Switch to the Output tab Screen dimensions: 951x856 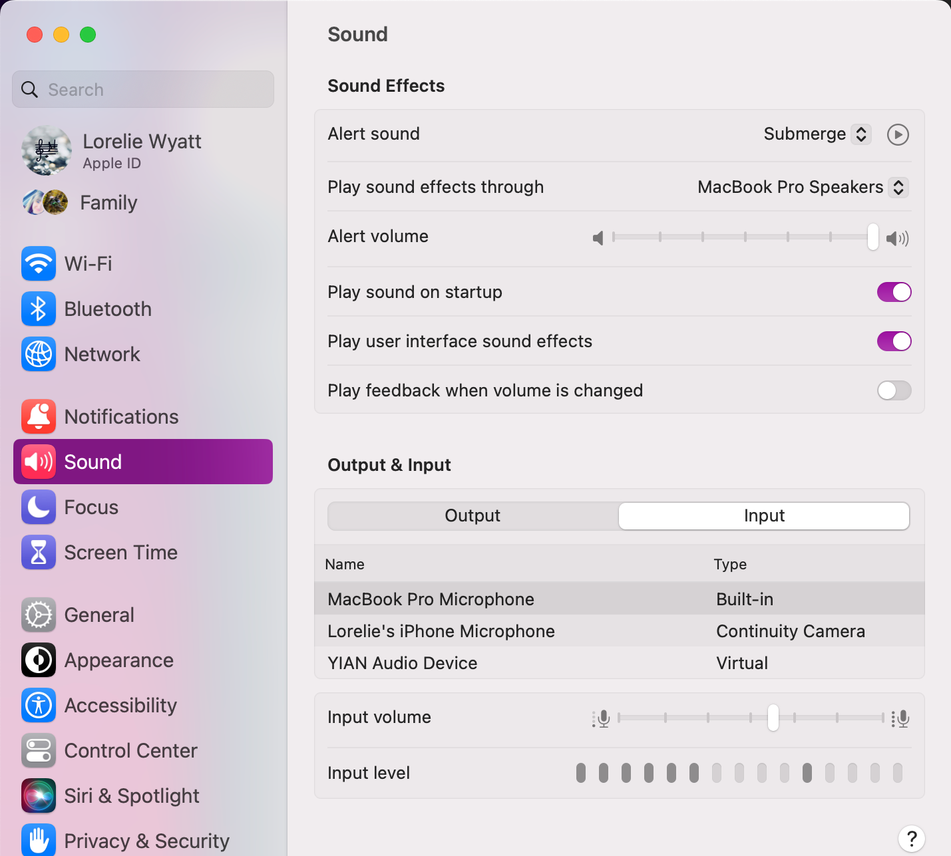click(x=473, y=516)
